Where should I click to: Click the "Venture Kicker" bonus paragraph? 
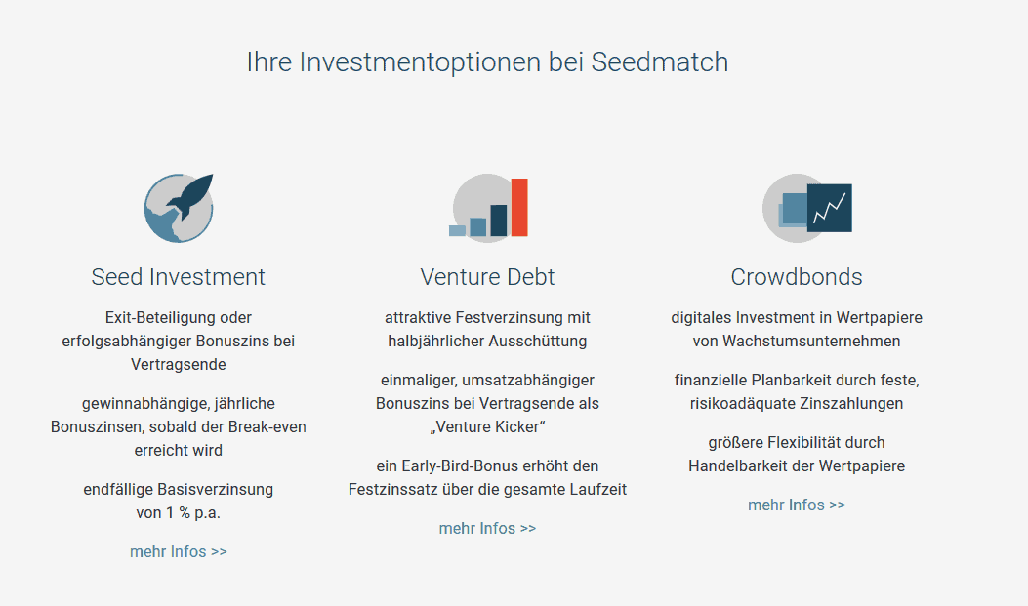pyautogui.click(x=487, y=404)
